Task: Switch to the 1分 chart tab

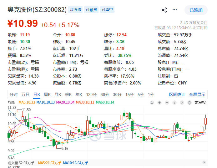Action: click(x=151, y=94)
